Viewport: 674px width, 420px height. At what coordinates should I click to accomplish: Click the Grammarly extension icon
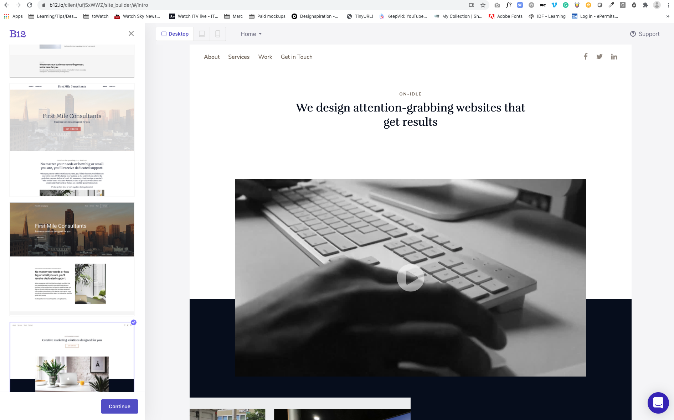pos(566,5)
